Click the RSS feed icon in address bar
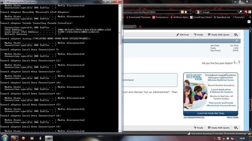The height and width of the screenshot is (141, 252). click(x=182, y=12)
